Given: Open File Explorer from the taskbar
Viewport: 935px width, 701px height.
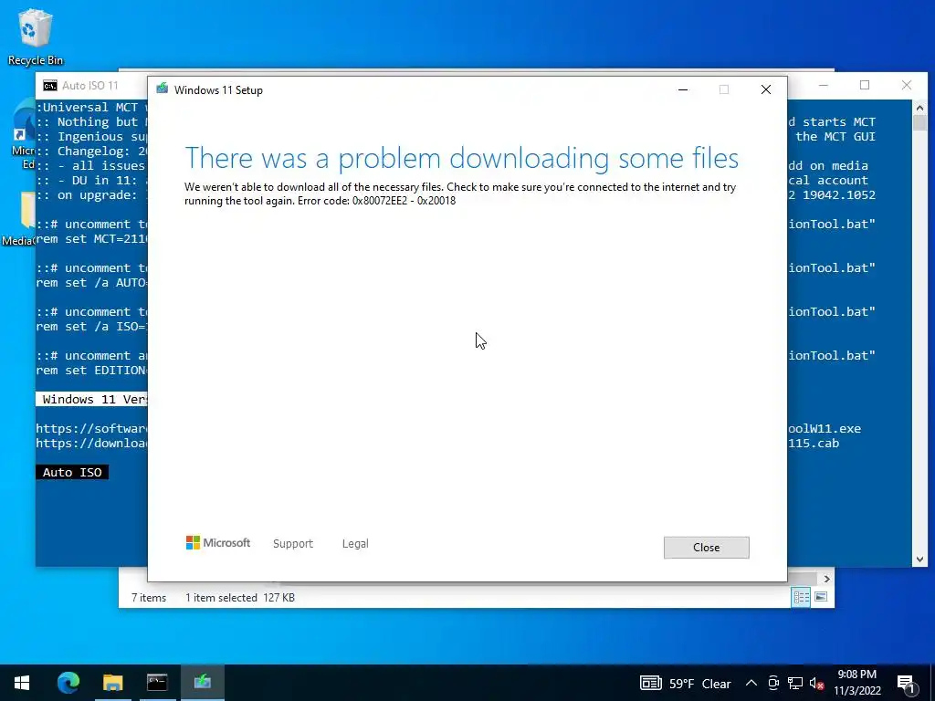Looking at the screenshot, I should (112, 683).
